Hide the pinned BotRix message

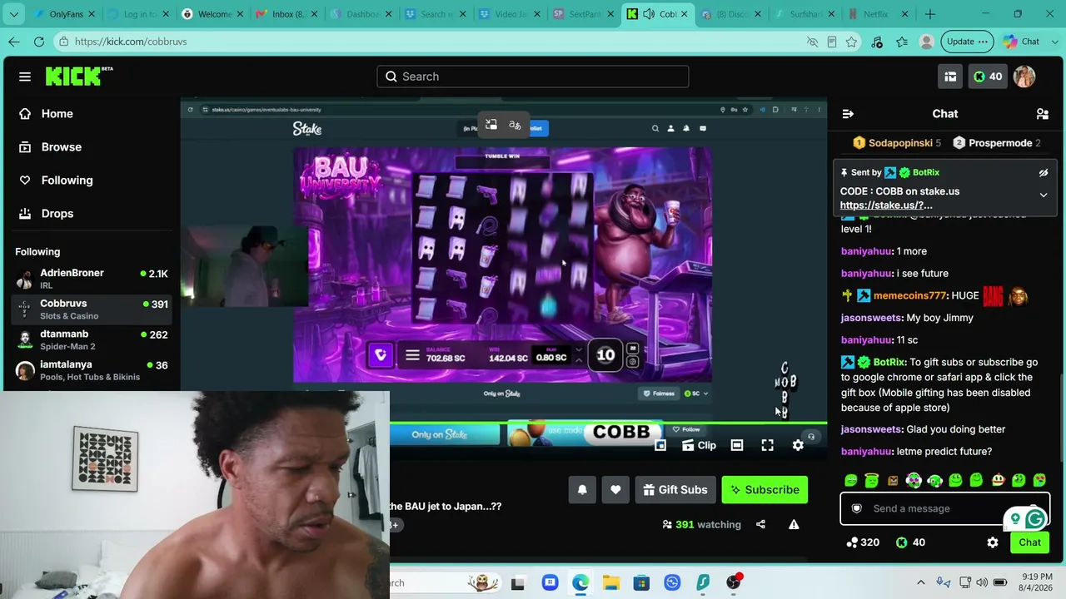[1043, 173]
